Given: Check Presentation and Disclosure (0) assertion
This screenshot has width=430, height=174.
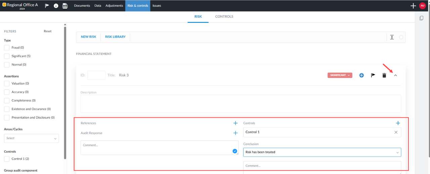Looking at the screenshot, I should pos(7,117).
